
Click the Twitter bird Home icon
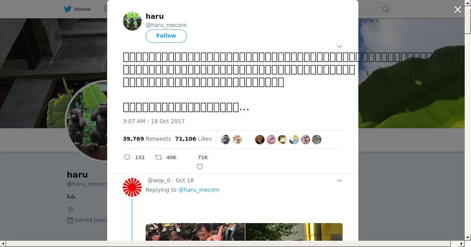68,9
